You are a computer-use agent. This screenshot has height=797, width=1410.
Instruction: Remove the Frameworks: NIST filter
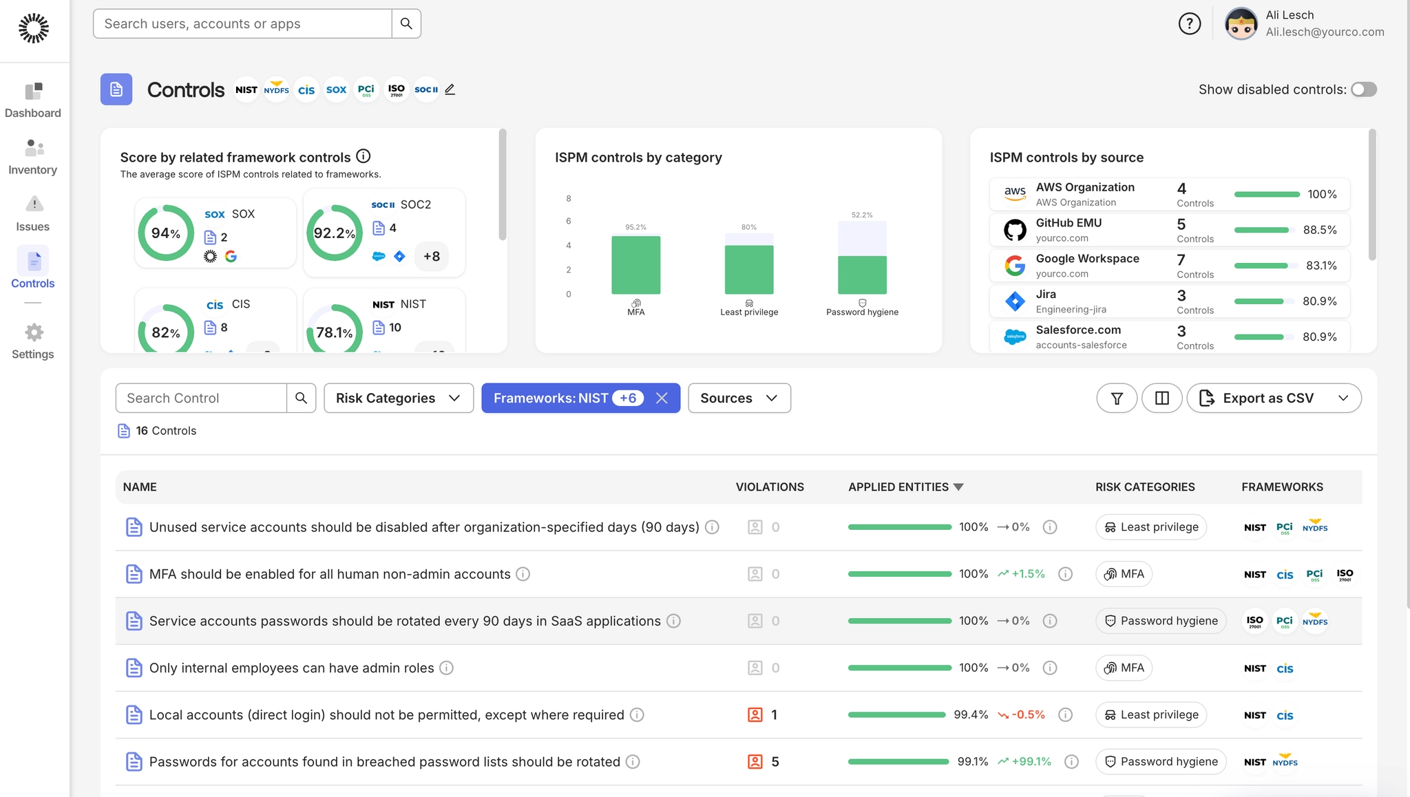pyautogui.click(x=662, y=398)
